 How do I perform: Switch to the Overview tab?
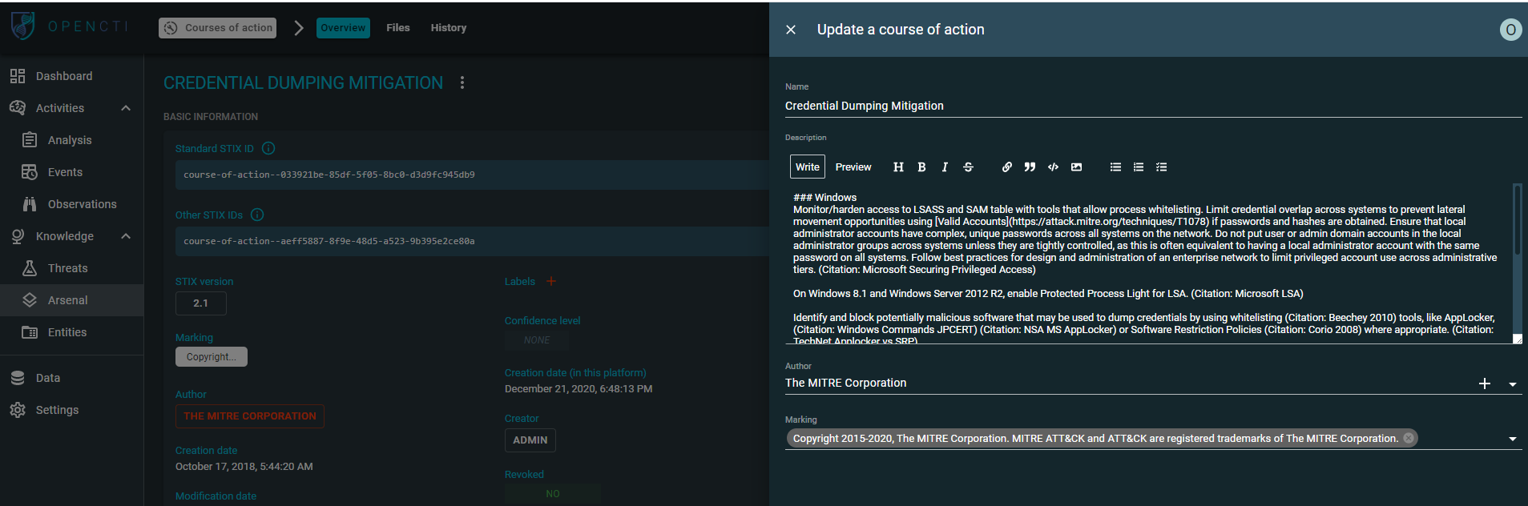tap(343, 28)
